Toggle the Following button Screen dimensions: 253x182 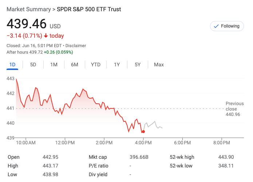(x=227, y=26)
